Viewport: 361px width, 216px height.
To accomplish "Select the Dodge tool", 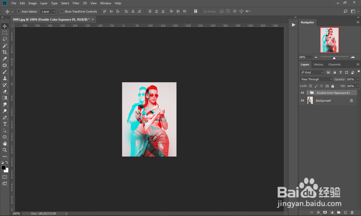I will pyautogui.click(x=5, y=111).
